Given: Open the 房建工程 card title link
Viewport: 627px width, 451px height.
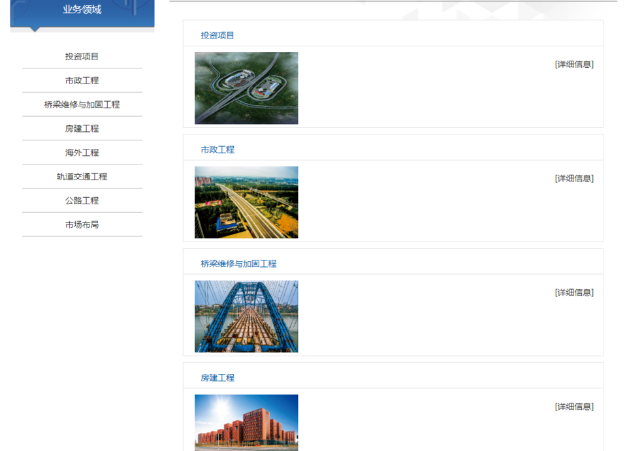Looking at the screenshot, I should (x=217, y=377).
